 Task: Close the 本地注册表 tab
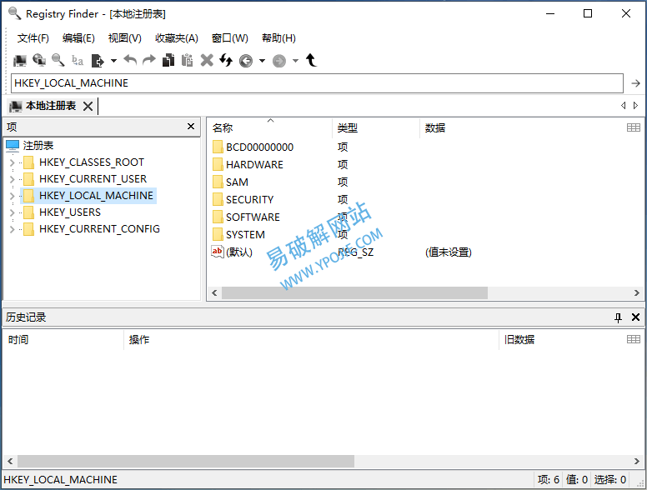pos(88,107)
